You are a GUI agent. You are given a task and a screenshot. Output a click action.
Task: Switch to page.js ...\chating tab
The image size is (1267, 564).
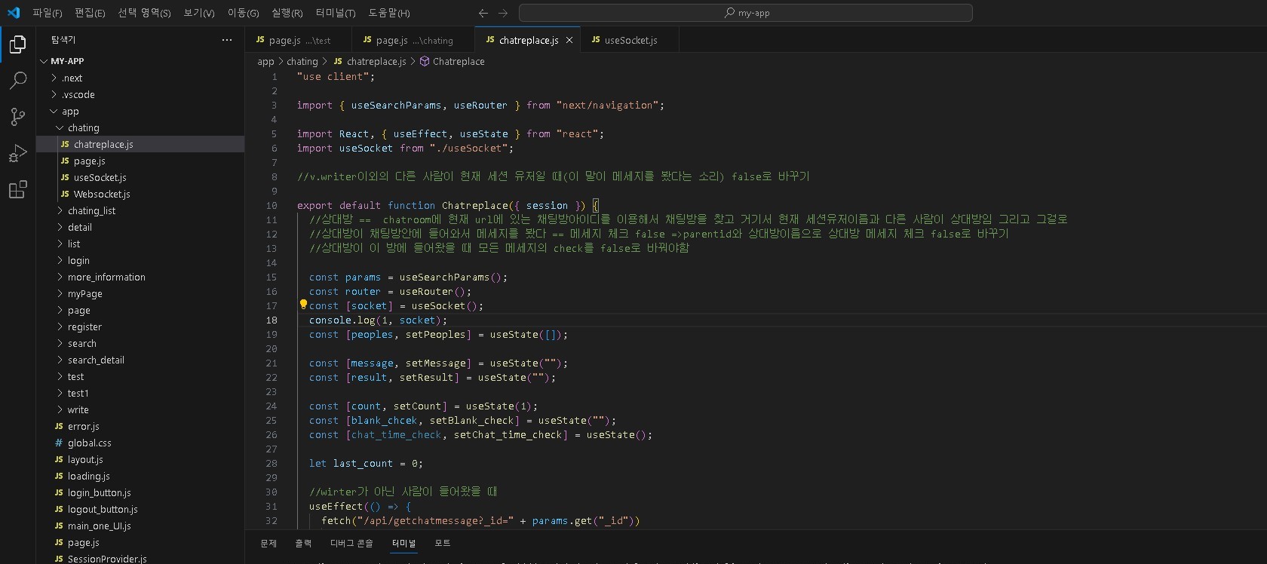pyautogui.click(x=413, y=40)
